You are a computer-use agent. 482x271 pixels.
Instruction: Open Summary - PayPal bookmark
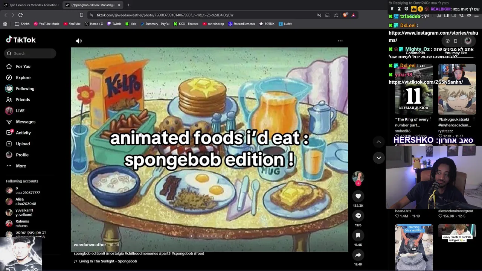click(x=155, y=24)
